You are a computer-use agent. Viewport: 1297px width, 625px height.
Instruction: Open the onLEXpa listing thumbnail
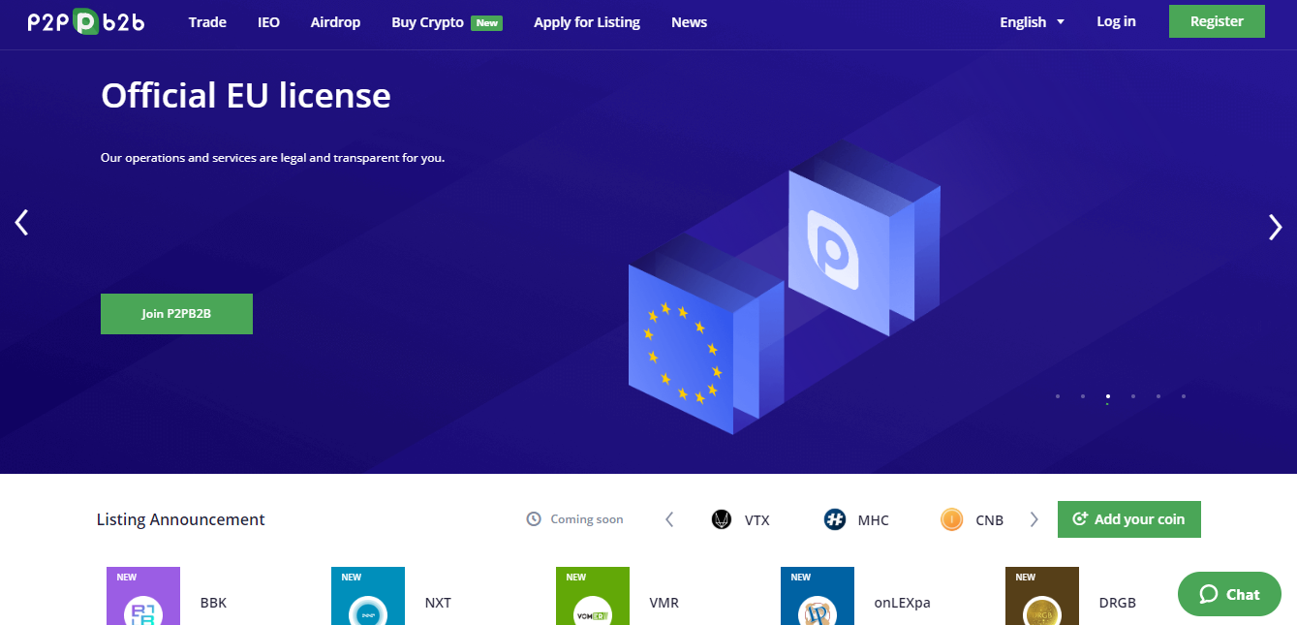click(818, 596)
